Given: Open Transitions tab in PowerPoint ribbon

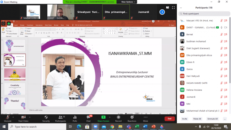Looking at the screenshot, I should pyautogui.click(x=30, y=25).
